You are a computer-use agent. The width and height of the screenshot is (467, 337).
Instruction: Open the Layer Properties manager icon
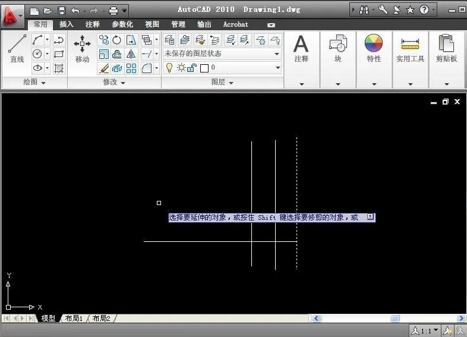coord(169,40)
